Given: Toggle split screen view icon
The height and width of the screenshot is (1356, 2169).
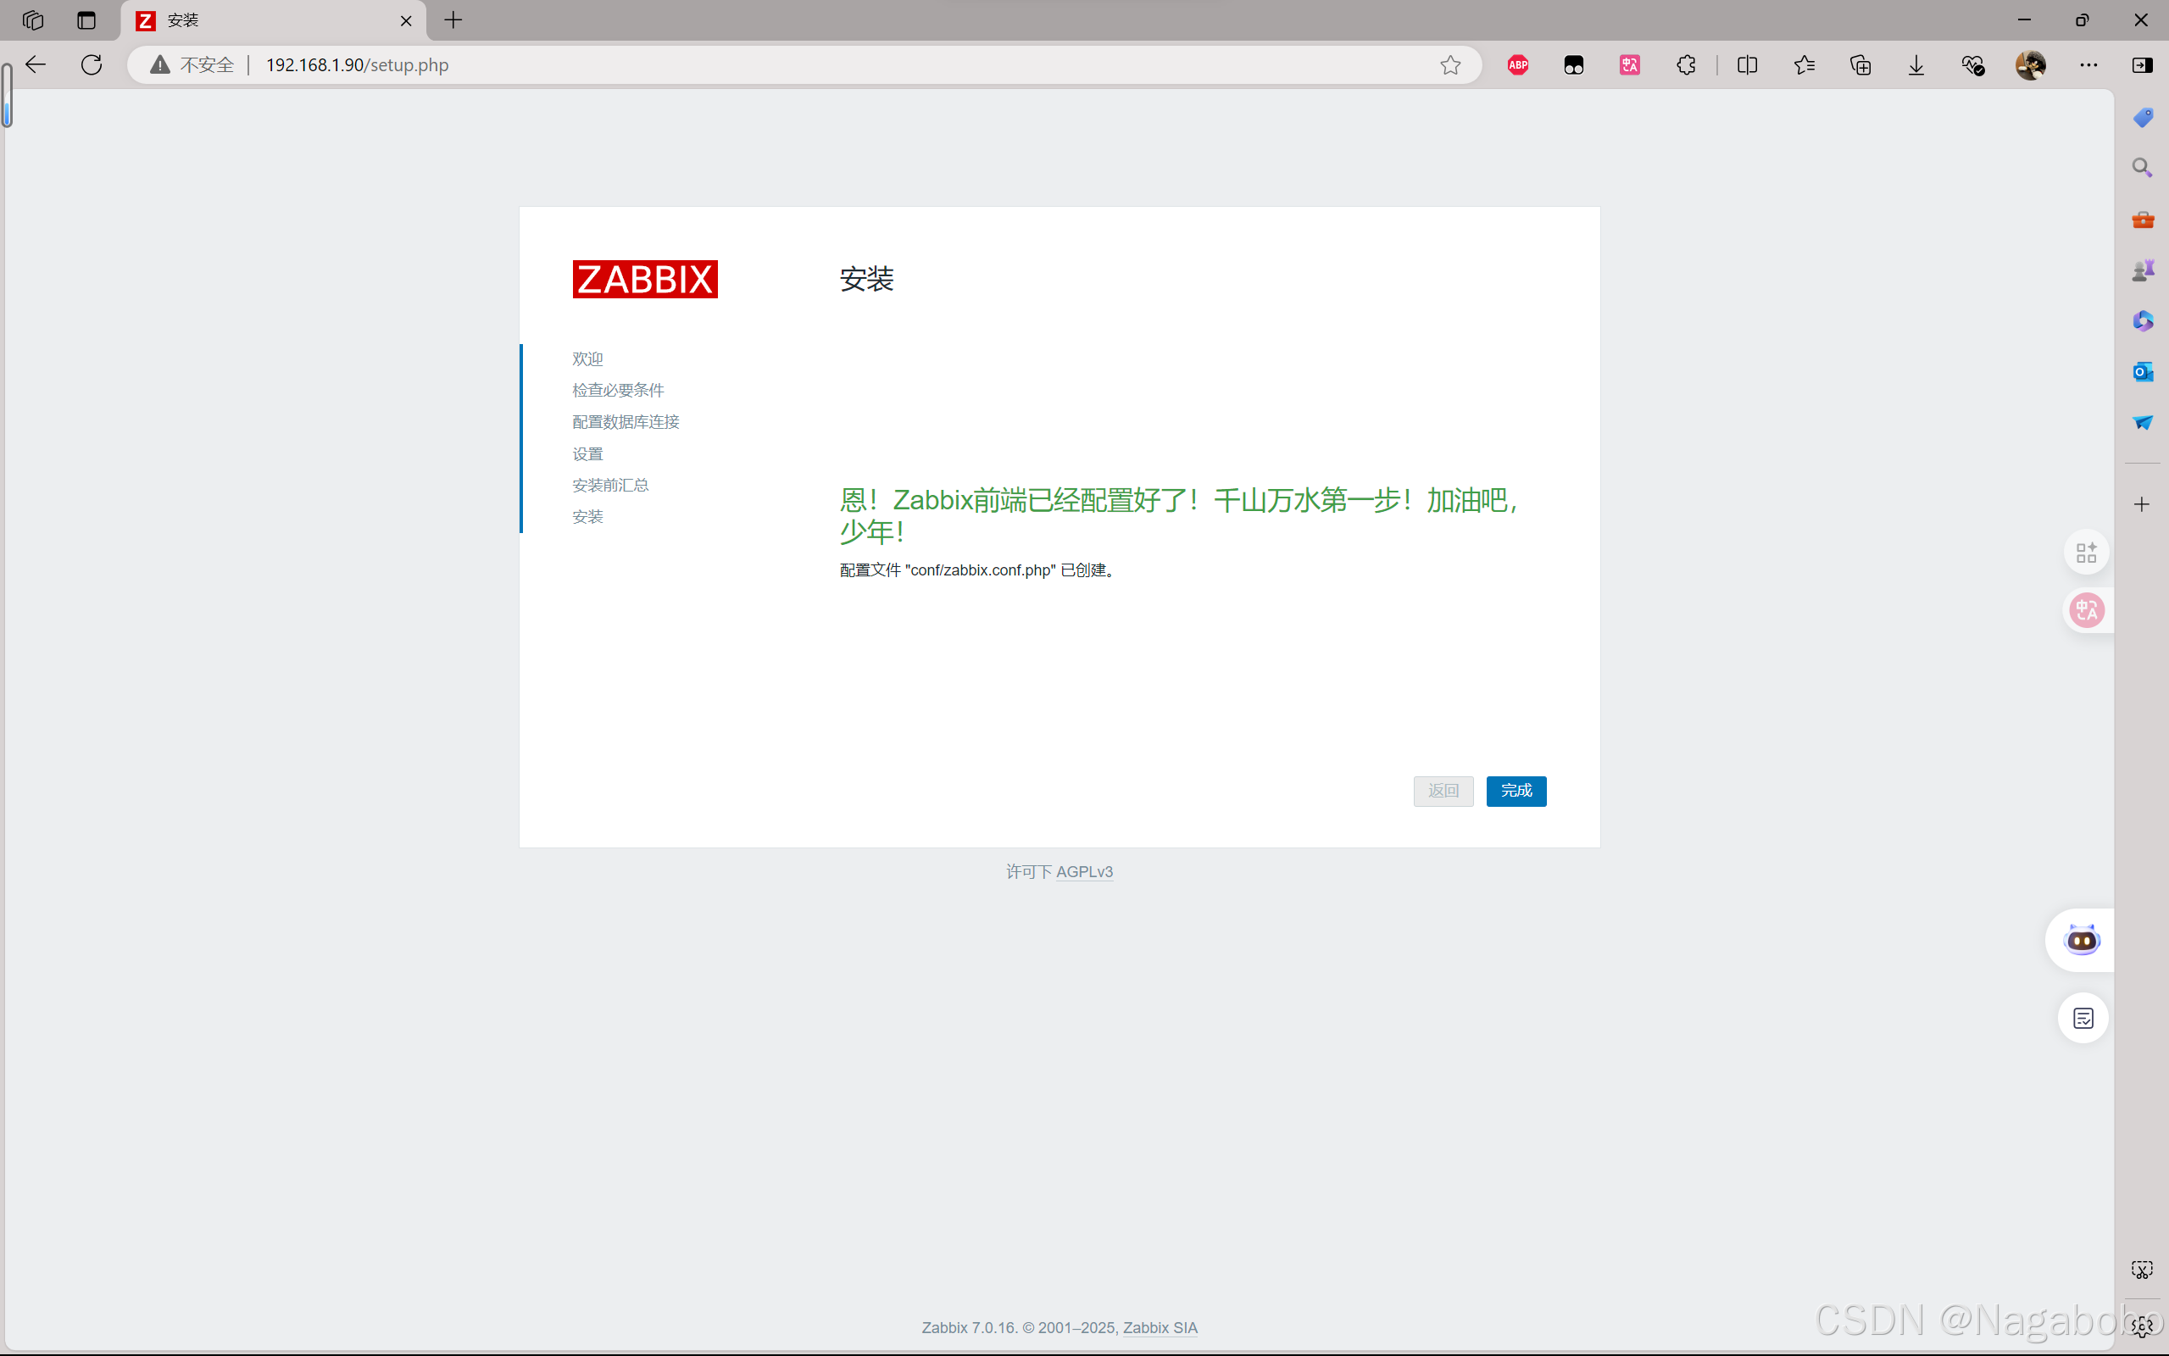Looking at the screenshot, I should [x=1747, y=64].
